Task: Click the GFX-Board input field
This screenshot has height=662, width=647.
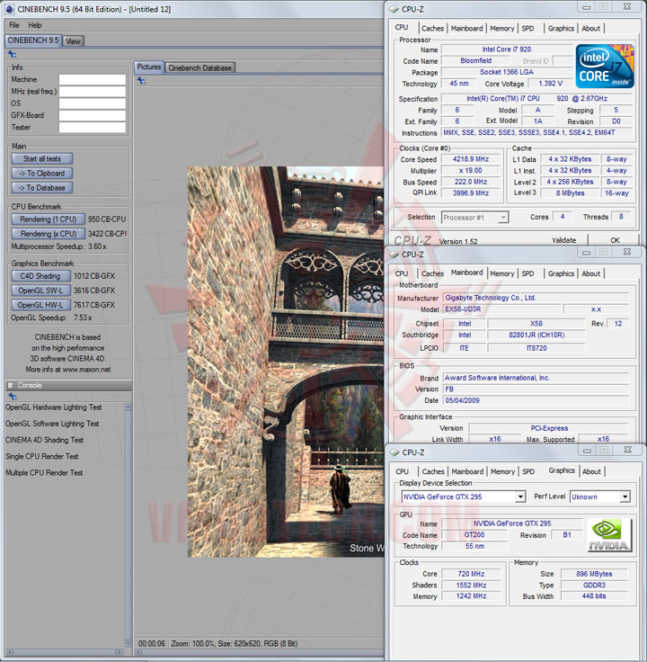Action: [93, 115]
